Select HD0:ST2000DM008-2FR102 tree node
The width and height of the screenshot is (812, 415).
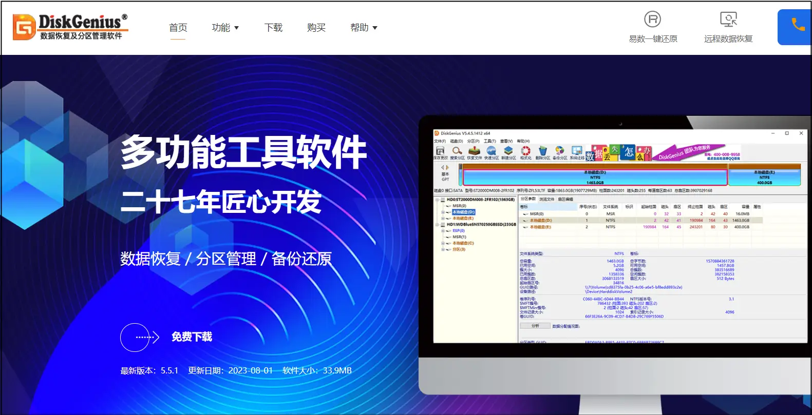(x=481, y=200)
